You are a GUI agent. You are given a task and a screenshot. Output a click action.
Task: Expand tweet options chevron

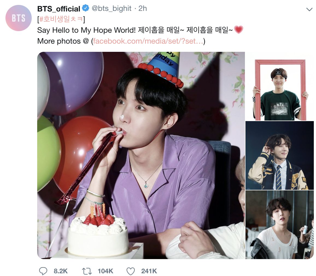pos(309,9)
